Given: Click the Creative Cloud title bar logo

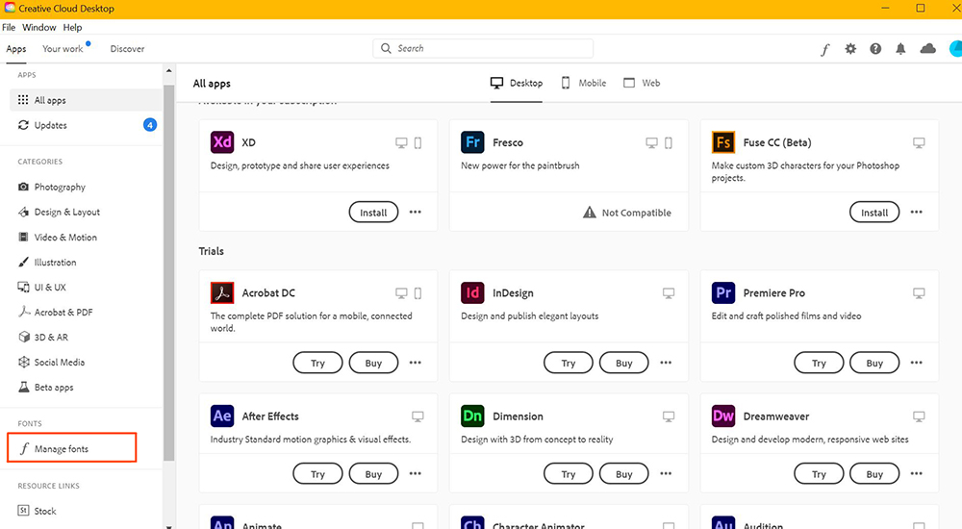Looking at the screenshot, I should click(10, 8).
